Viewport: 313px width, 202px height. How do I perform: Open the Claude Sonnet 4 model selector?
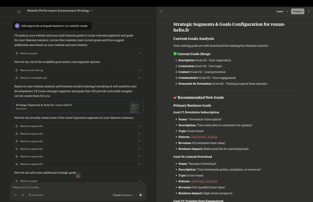123,195
